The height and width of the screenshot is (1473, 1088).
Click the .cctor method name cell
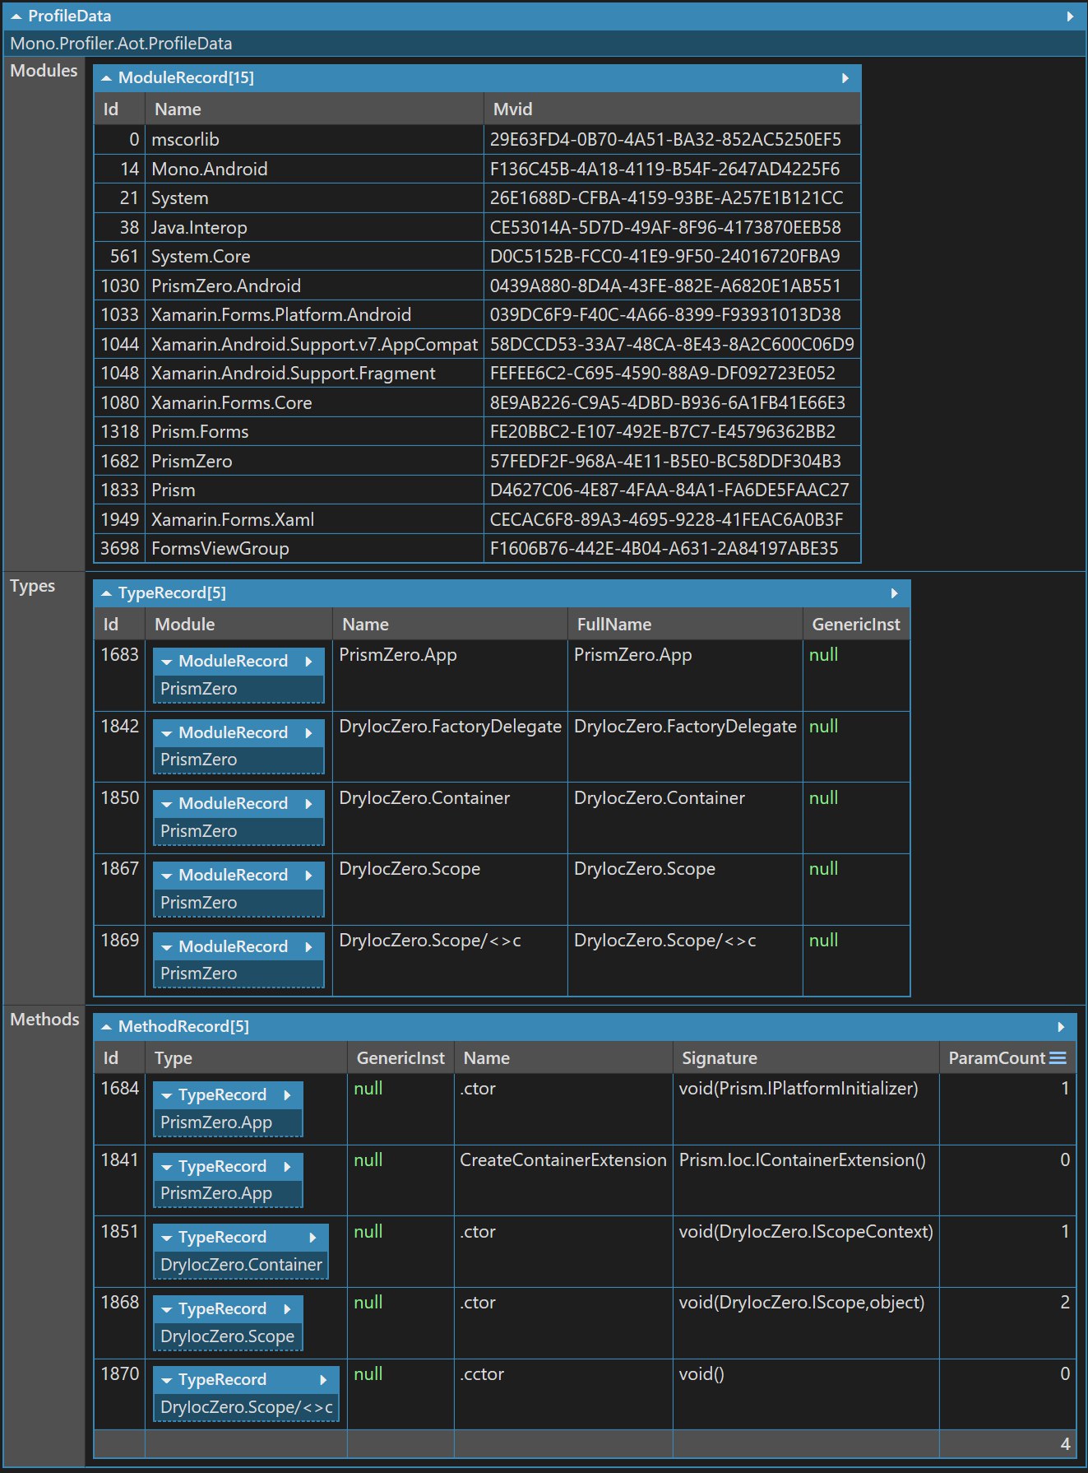563,1394
